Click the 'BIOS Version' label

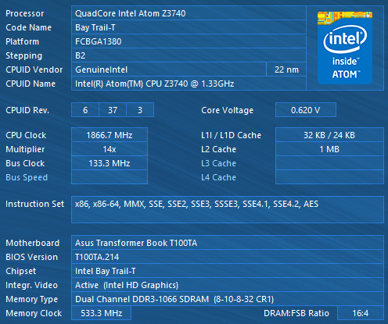point(31,257)
